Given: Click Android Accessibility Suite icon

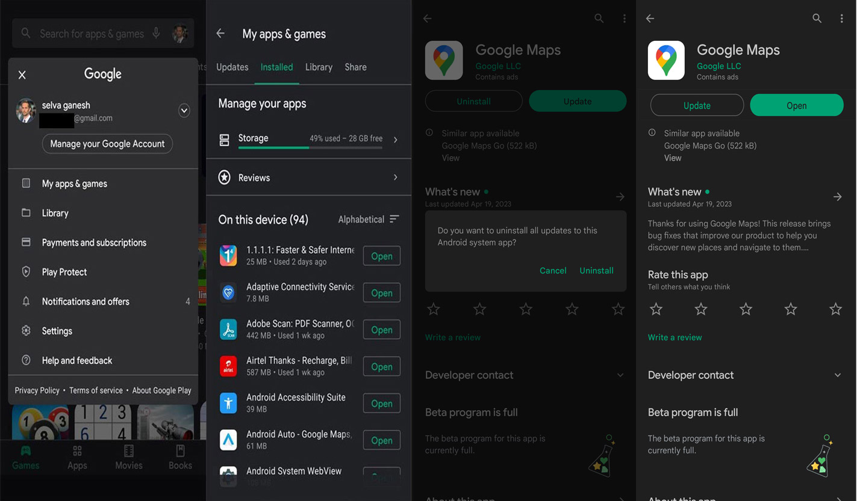Looking at the screenshot, I should click(x=228, y=403).
